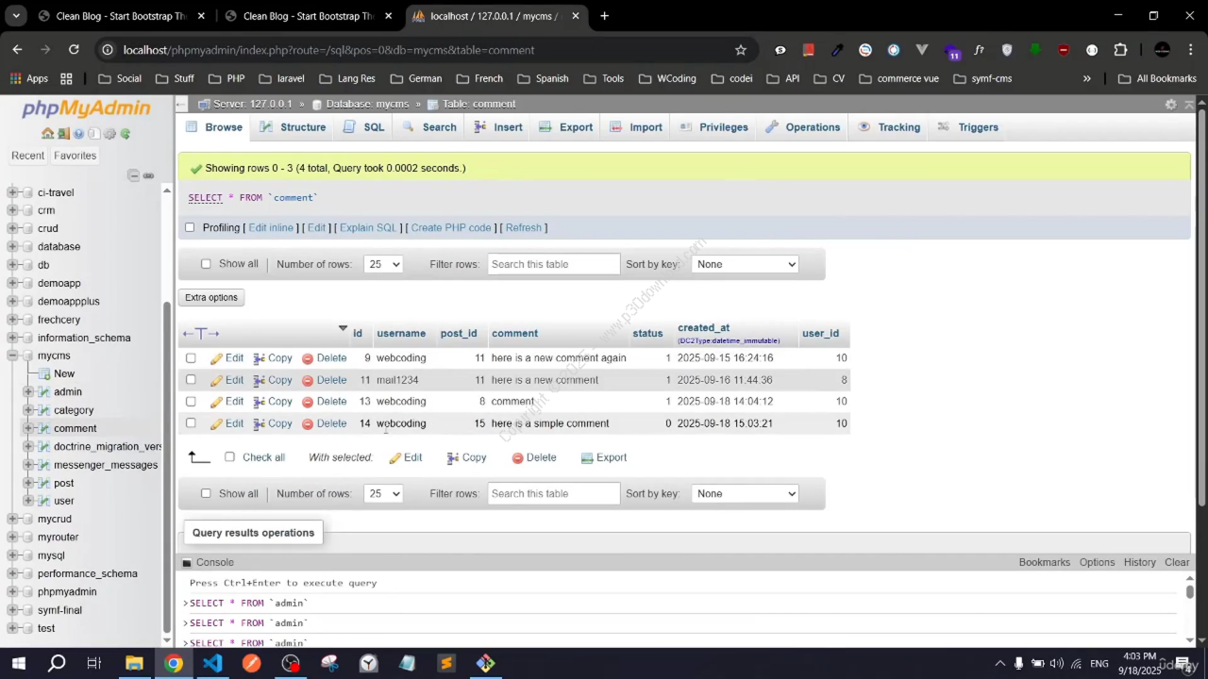Click the upper Filter rows search field

click(554, 264)
